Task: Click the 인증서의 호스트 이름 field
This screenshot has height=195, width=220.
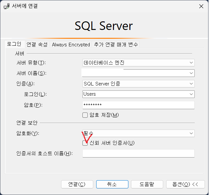Action: point(139,154)
